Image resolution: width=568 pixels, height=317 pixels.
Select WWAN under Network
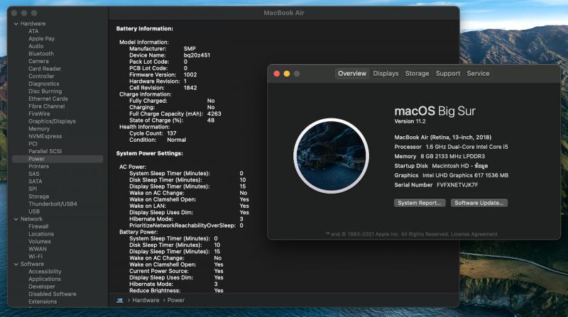[38, 249]
